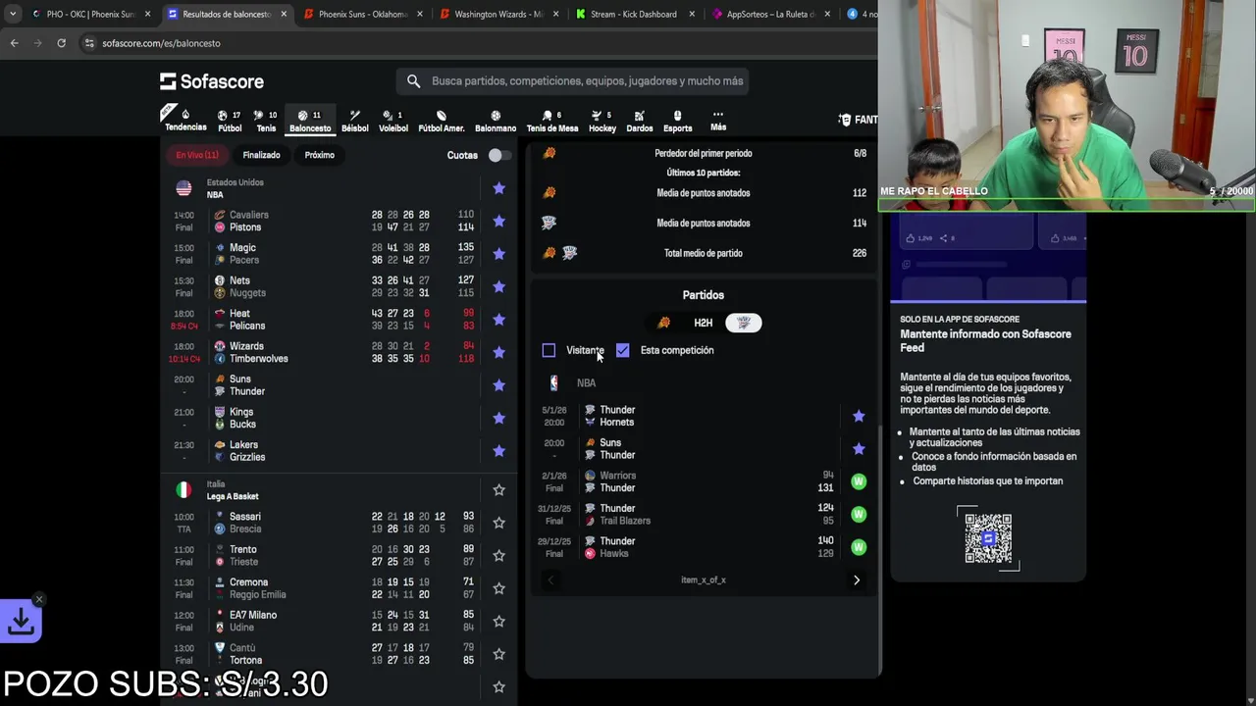Switch to Phoenix Suns - Oklahoma browser tab
Image resolution: width=1256 pixels, height=706 pixels.
tap(363, 14)
